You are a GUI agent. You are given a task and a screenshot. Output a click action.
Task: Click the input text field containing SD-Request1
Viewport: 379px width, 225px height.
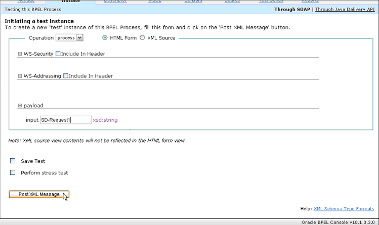pos(66,120)
